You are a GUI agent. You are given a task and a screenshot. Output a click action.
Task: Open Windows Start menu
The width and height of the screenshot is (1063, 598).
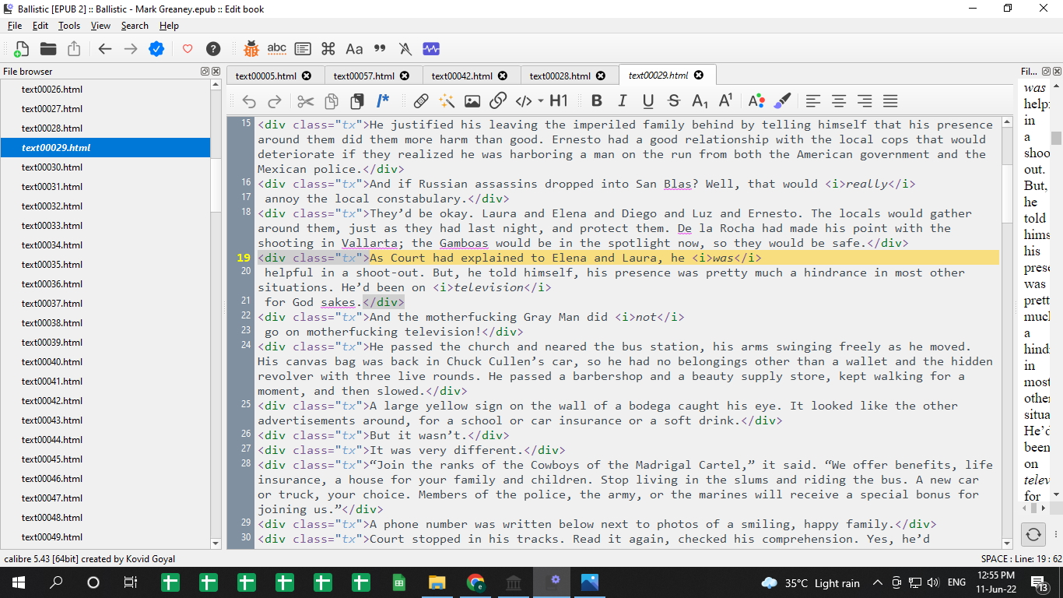pyautogui.click(x=18, y=582)
